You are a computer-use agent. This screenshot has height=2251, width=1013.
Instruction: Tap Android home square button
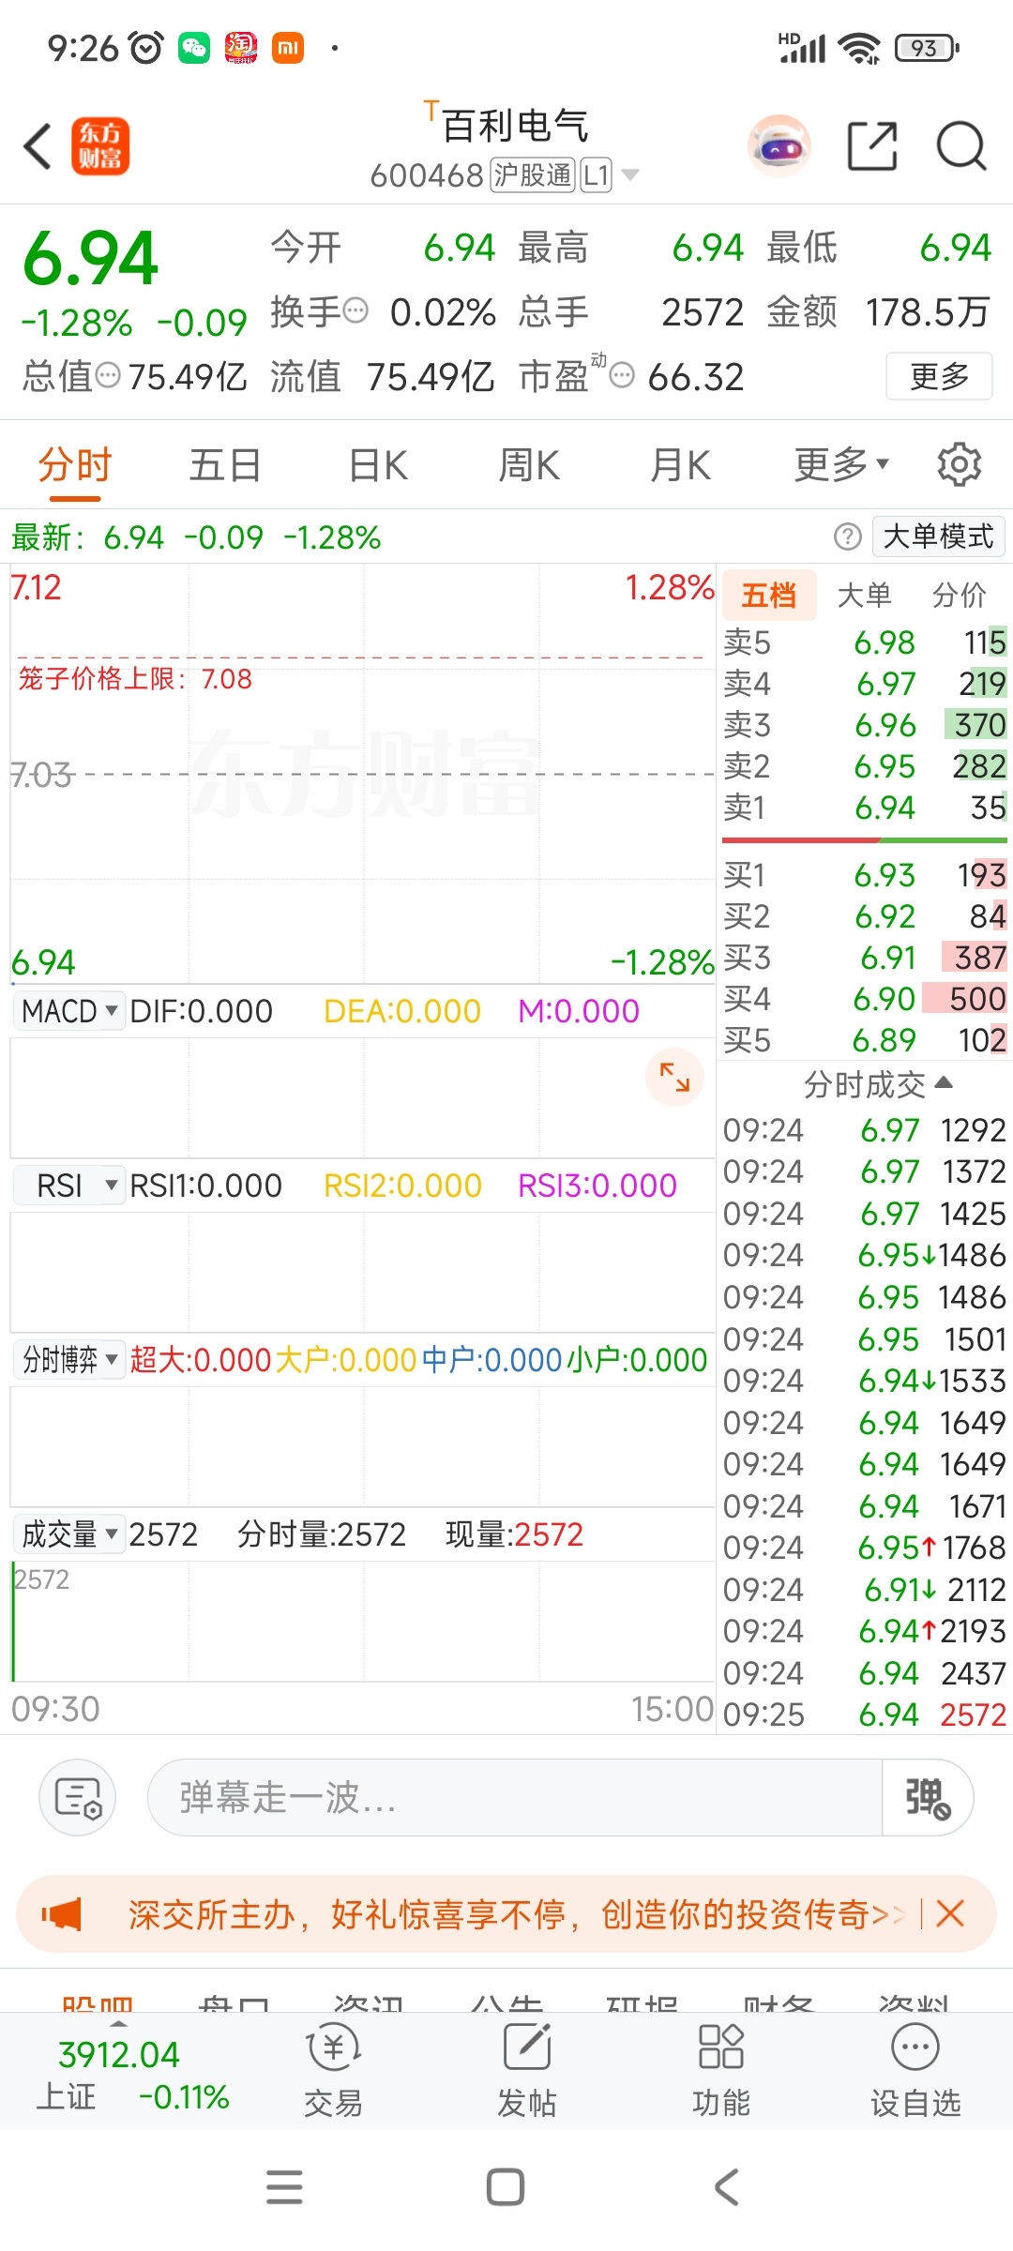click(x=506, y=2187)
